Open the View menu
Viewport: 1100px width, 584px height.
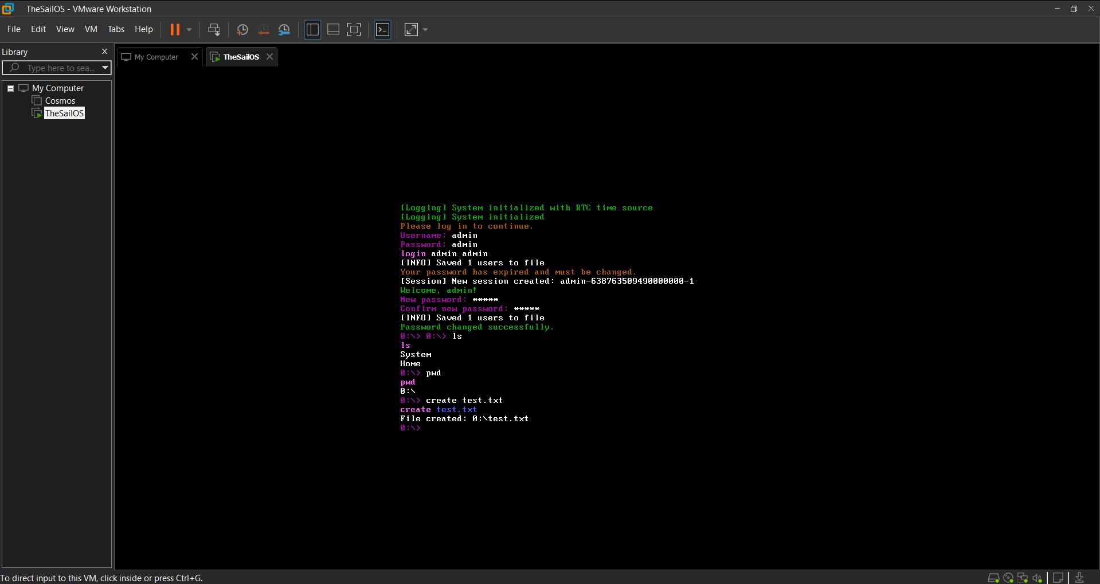[x=65, y=29]
